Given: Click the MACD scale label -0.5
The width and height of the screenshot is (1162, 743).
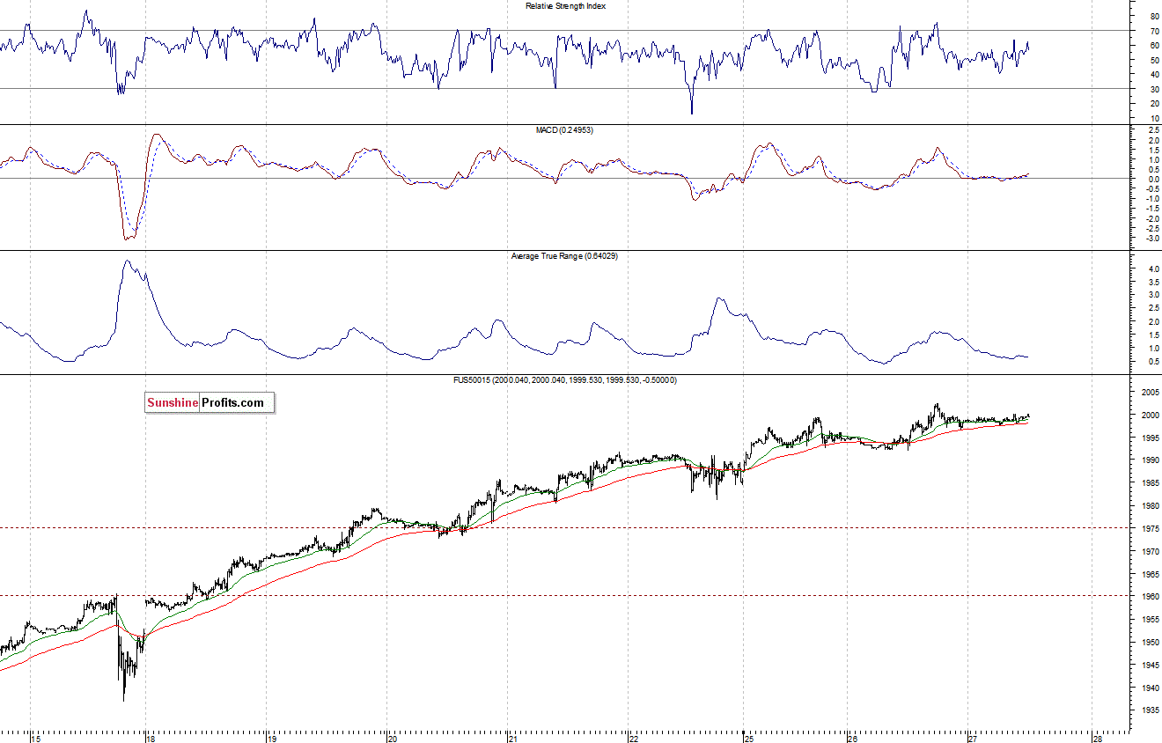Looking at the screenshot, I should point(1152,188).
